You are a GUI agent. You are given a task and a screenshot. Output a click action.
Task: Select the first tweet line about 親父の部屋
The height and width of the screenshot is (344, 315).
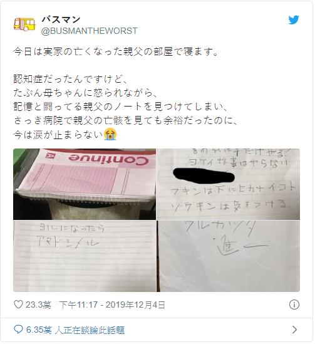pos(116,52)
